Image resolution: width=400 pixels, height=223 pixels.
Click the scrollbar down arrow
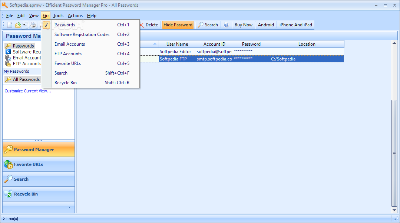coord(394,210)
